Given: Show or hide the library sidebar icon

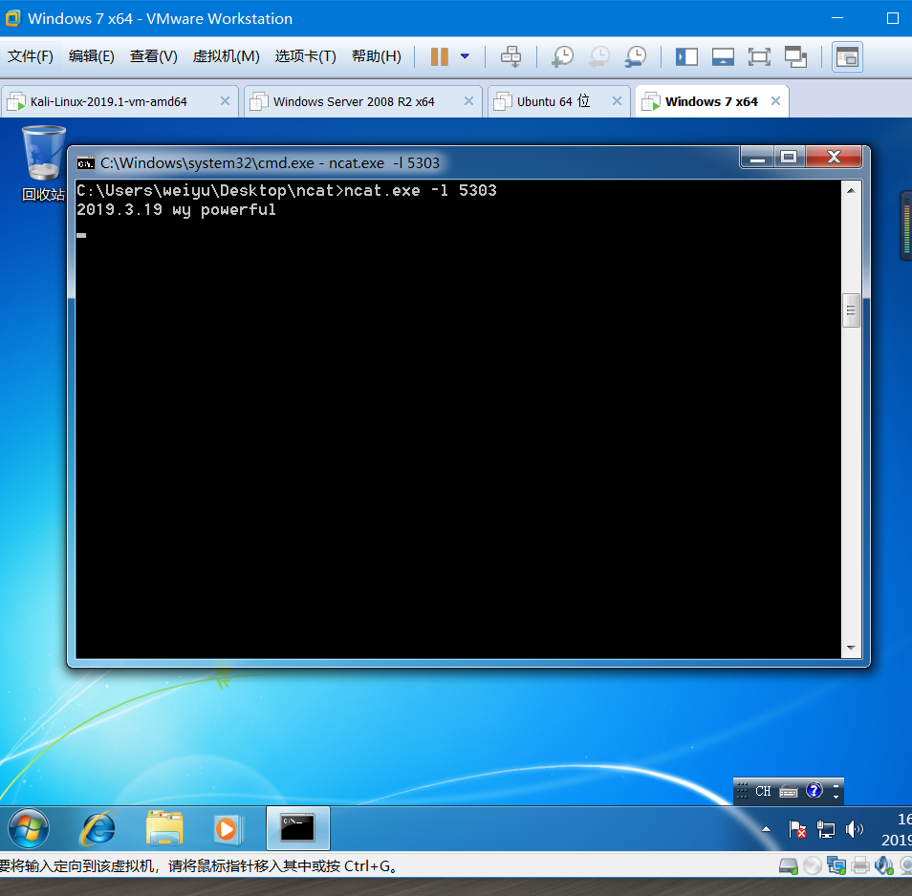Looking at the screenshot, I should pyautogui.click(x=686, y=56).
